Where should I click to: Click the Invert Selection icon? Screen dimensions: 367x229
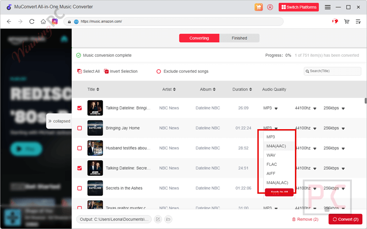pyautogui.click(x=106, y=71)
